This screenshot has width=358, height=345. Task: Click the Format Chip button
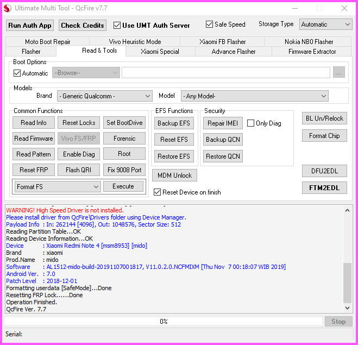click(324, 136)
